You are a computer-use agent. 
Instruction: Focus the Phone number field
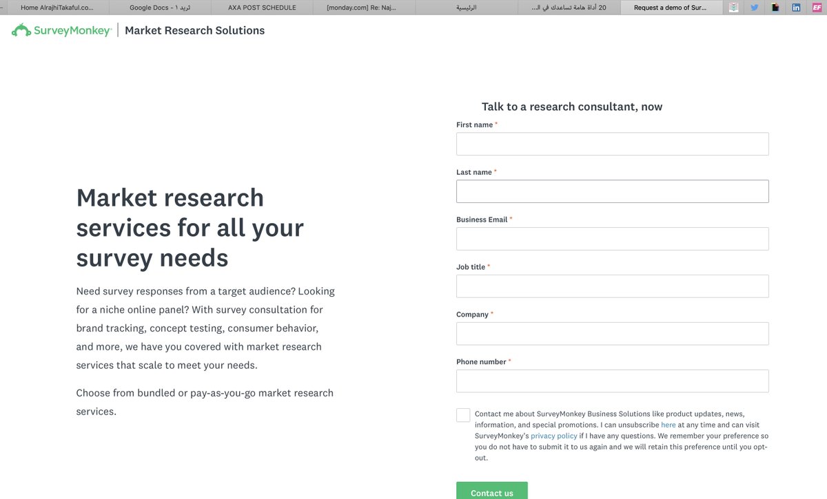[612, 381]
